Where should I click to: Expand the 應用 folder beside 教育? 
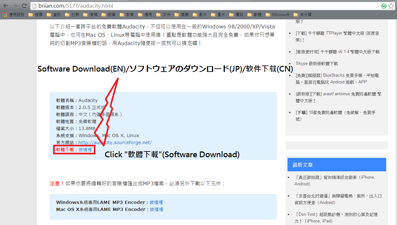click(145, 14)
